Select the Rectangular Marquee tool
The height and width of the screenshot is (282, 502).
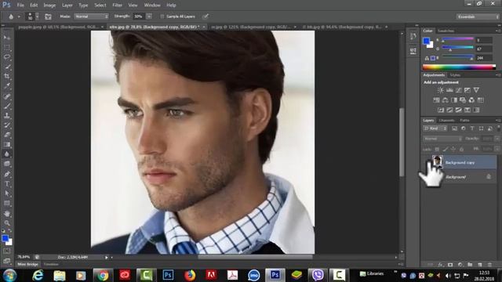pos(7,47)
